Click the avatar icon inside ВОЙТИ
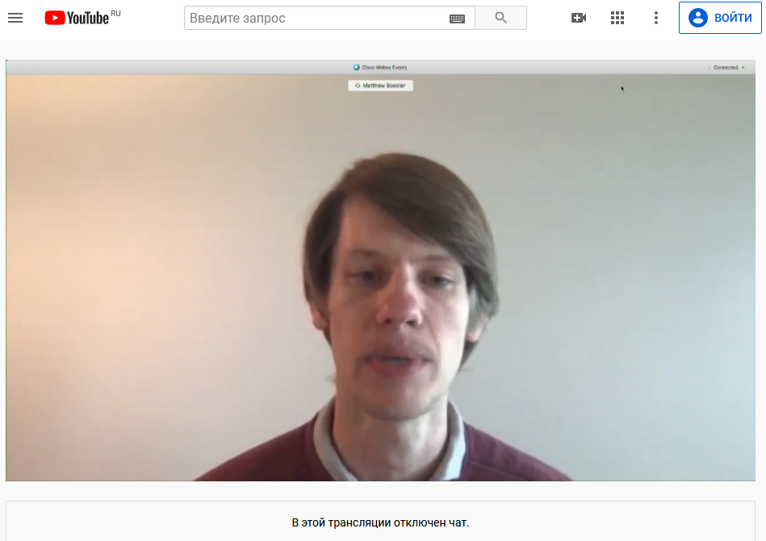The height and width of the screenshot is (541, 766). point(698,18)
